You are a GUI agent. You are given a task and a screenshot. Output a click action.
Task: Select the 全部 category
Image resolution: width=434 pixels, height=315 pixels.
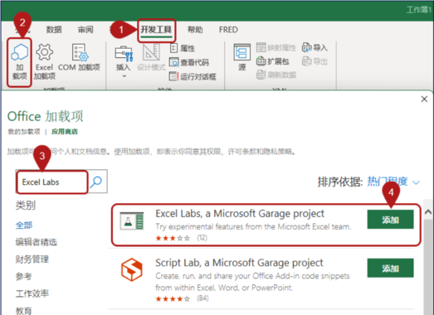tap(24, 225)
